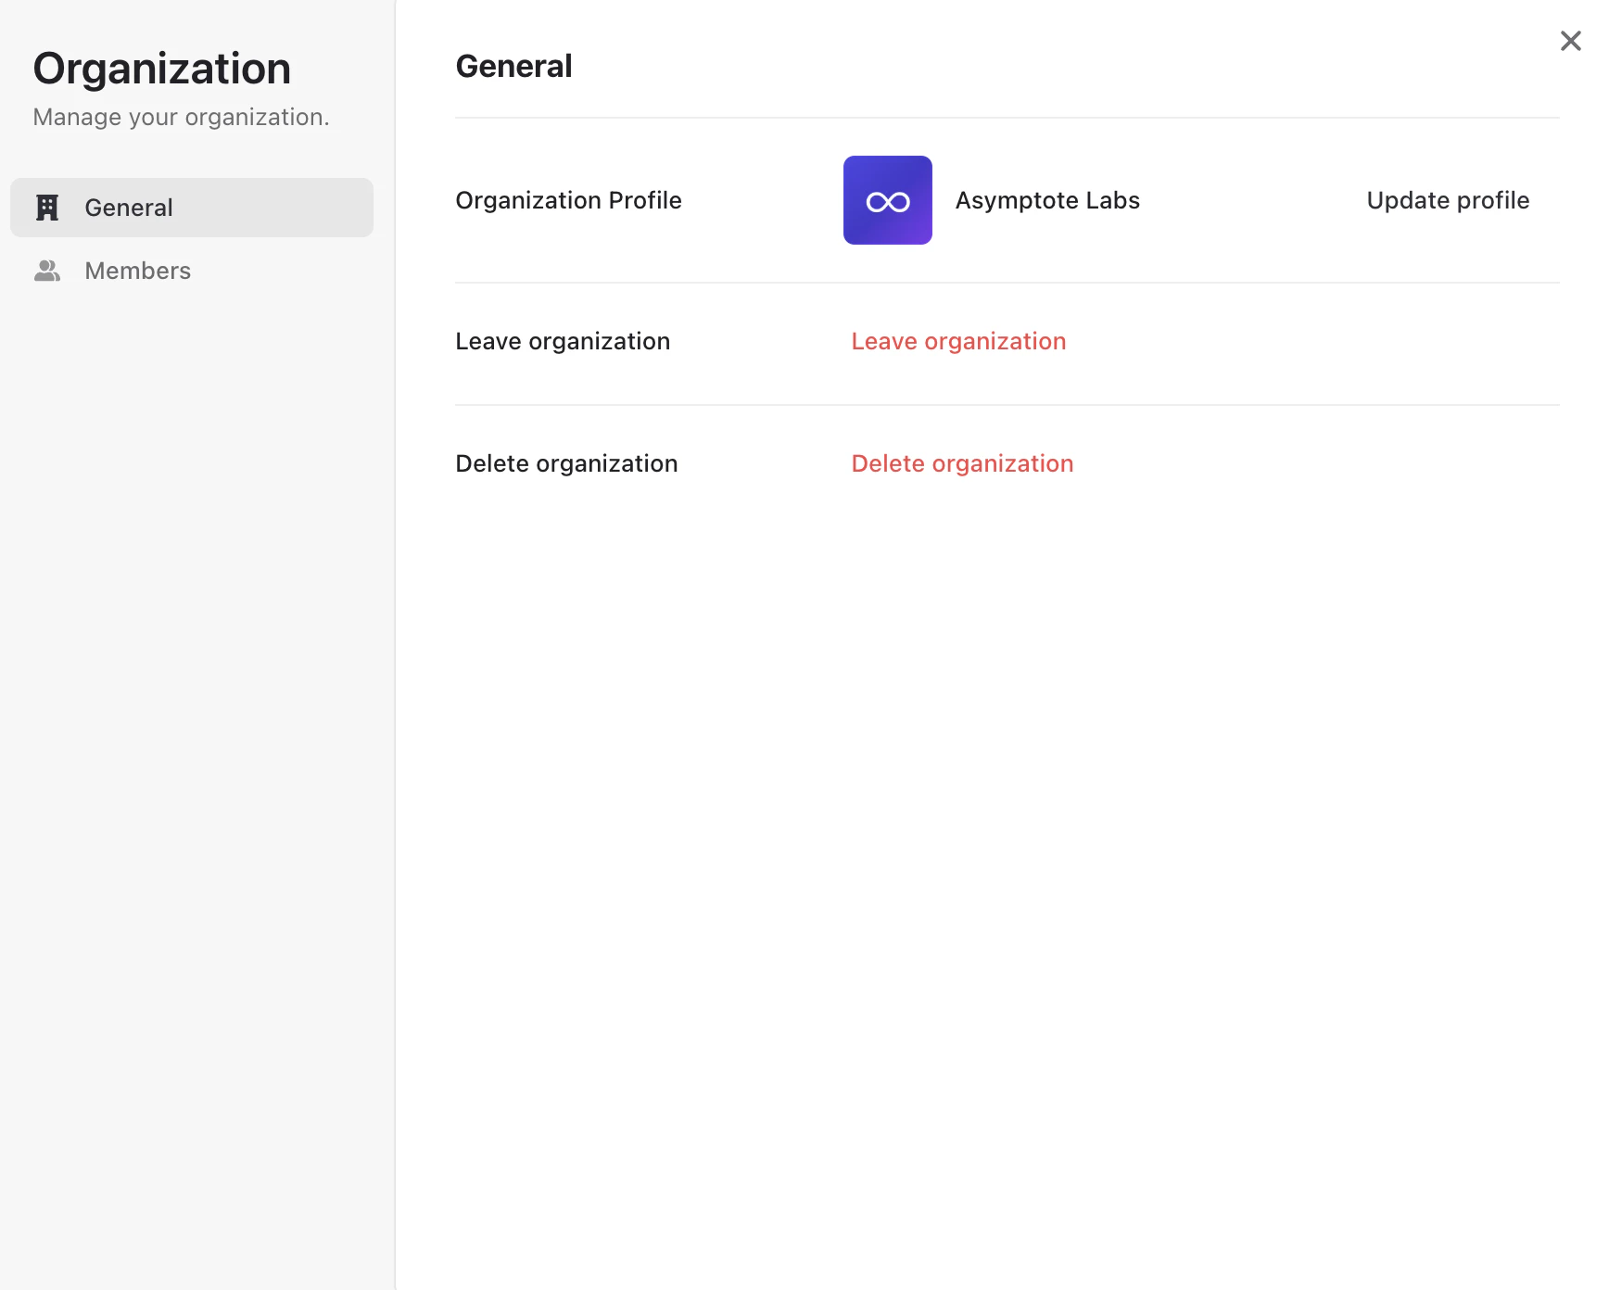Viewport: 1609px width, 1290px height.
Task: Click Manage your organization subtitle text
Action: pos(181,117)
